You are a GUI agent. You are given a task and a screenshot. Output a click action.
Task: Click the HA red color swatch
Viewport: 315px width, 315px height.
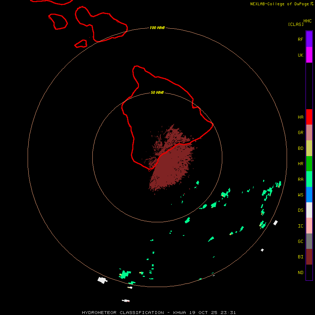click(x=309, y=117)
